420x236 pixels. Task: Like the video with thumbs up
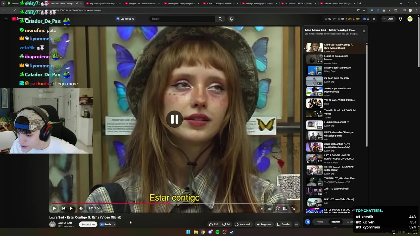(x=214, y=224)
